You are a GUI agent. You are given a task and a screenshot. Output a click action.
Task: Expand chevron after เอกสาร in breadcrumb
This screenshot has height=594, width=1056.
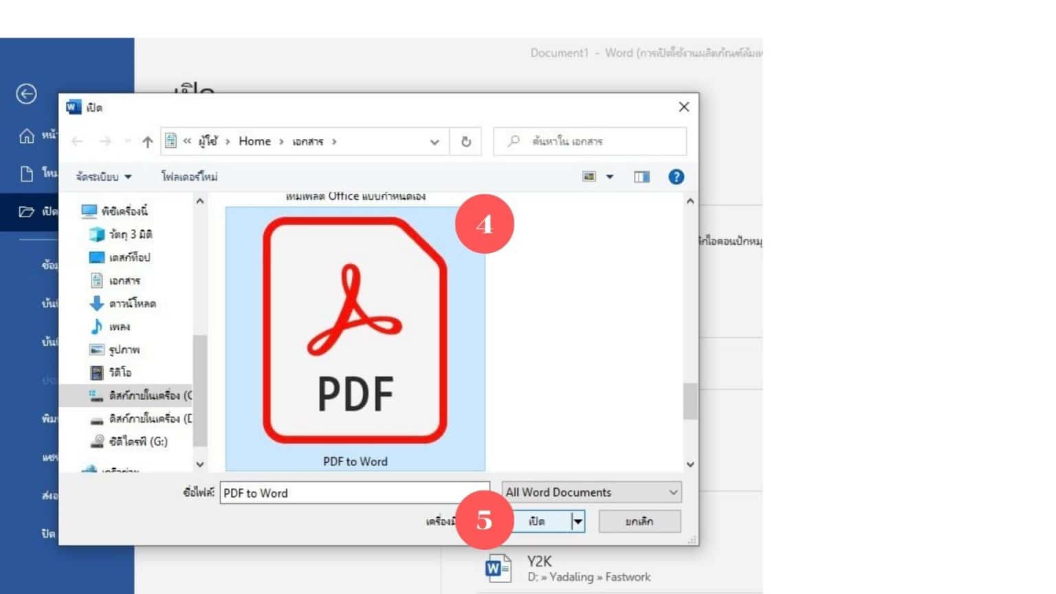pyautogui.click(x=334, y=142)
